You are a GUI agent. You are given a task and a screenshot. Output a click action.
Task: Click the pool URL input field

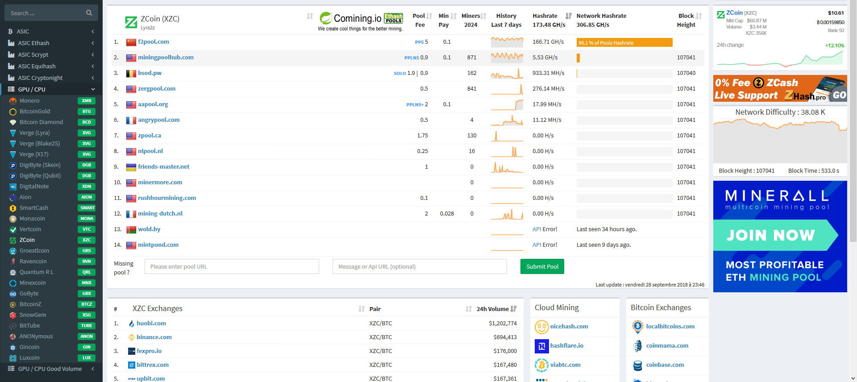(232, 266)
